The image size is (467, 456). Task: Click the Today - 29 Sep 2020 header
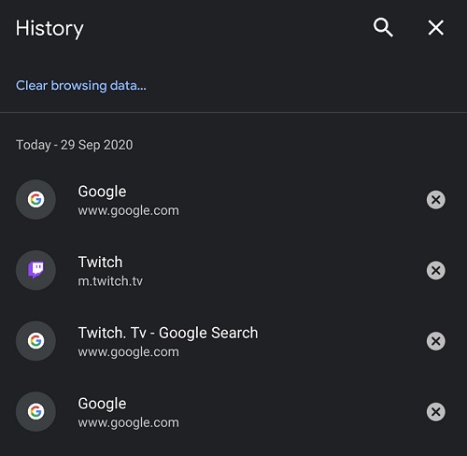(75, 145)
